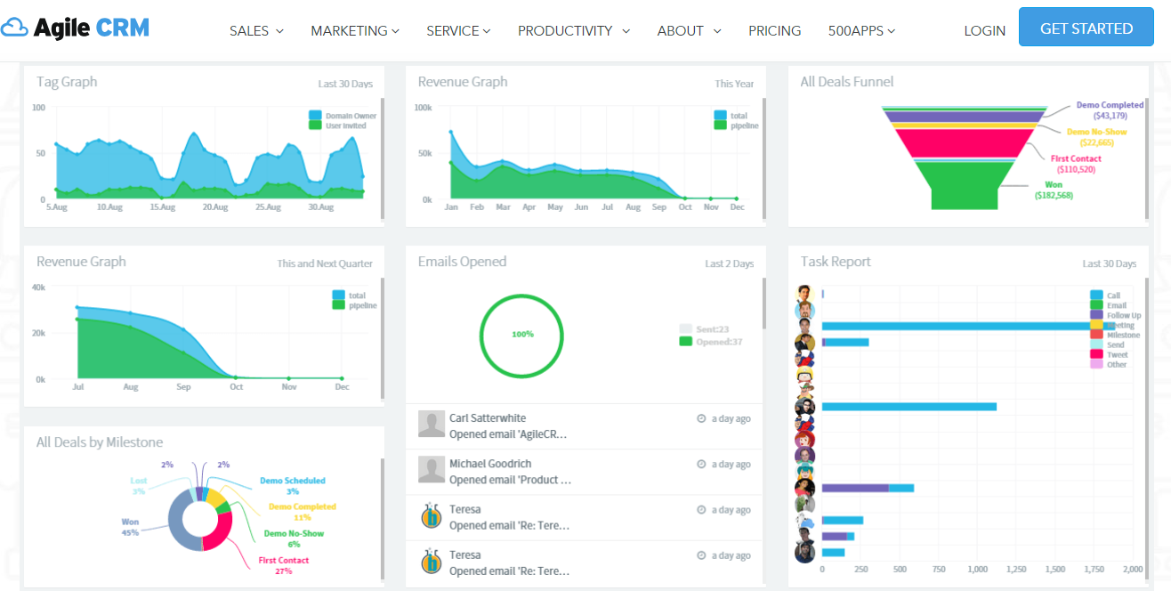The height and width of the screenshot is (591, 1171).
Task: Click the funnel's 'Demo Completed ($43,179)' label
Action: coord(1110,109)
